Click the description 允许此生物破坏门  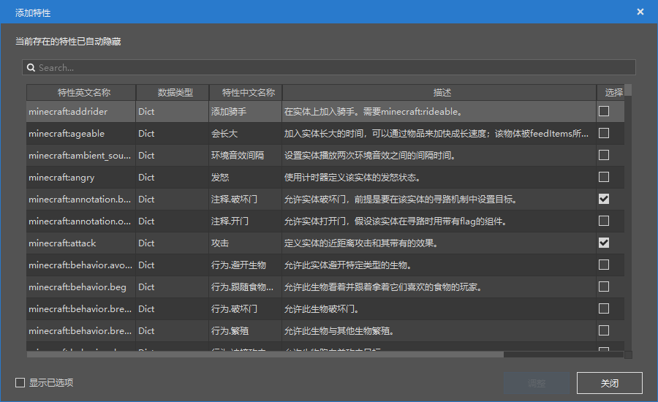(439, 309)
